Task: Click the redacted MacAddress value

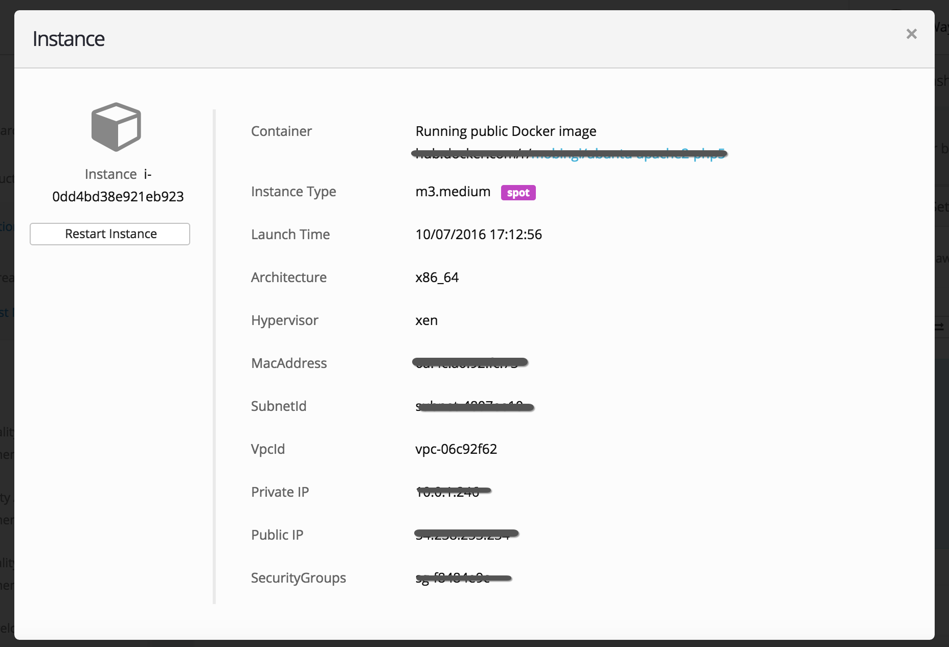Action: pyautogui.click(x=470, y=363)
